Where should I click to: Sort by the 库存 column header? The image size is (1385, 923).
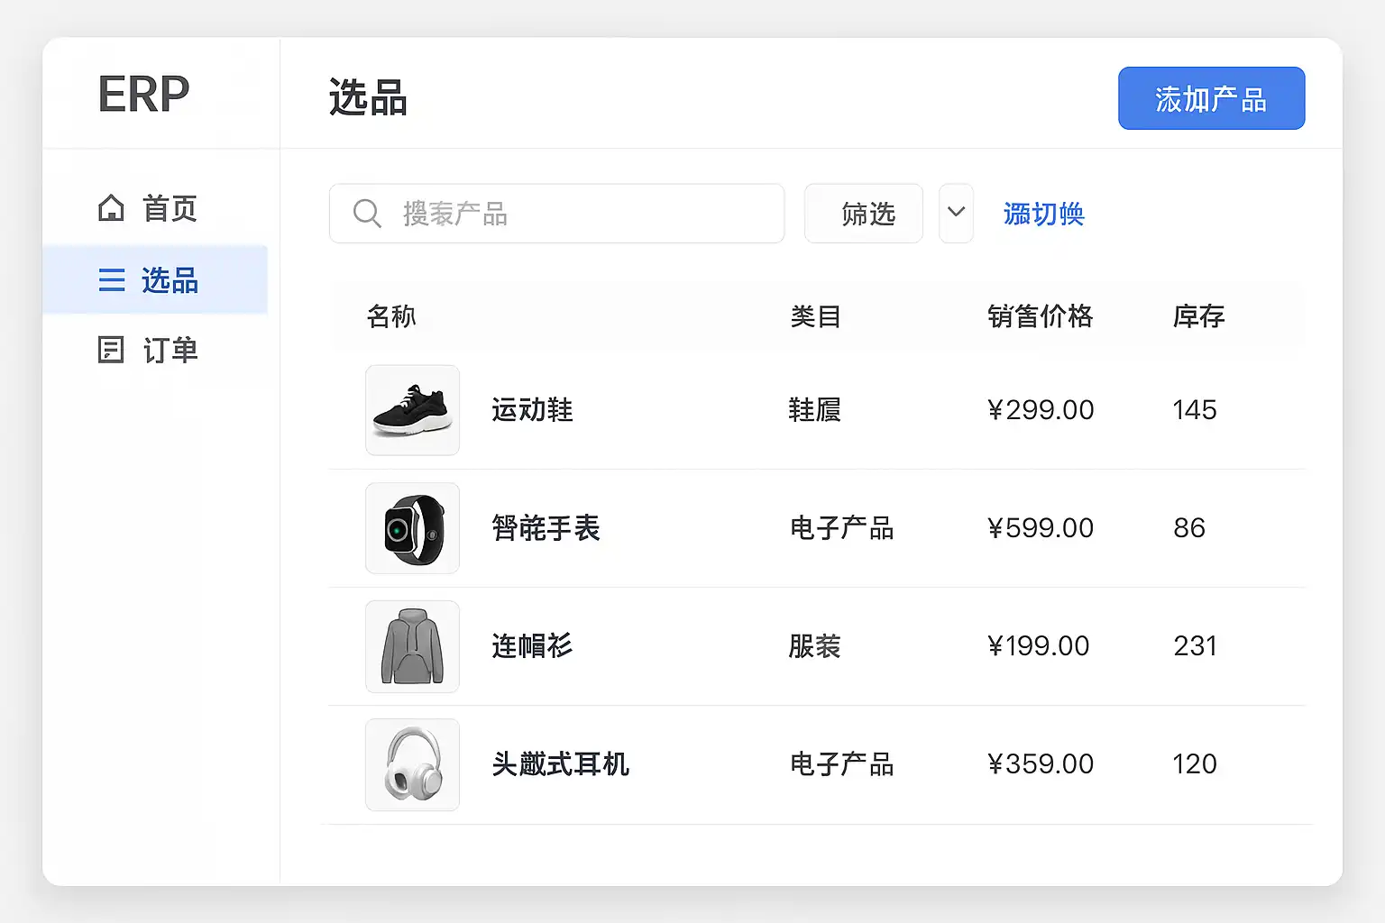1198,316
